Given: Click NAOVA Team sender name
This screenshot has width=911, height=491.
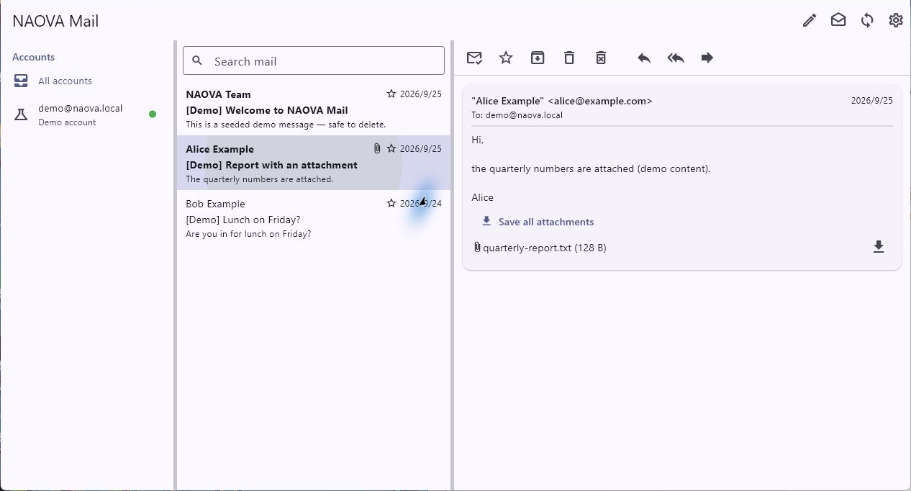Looking at the screenshot, I should [218, 94].
